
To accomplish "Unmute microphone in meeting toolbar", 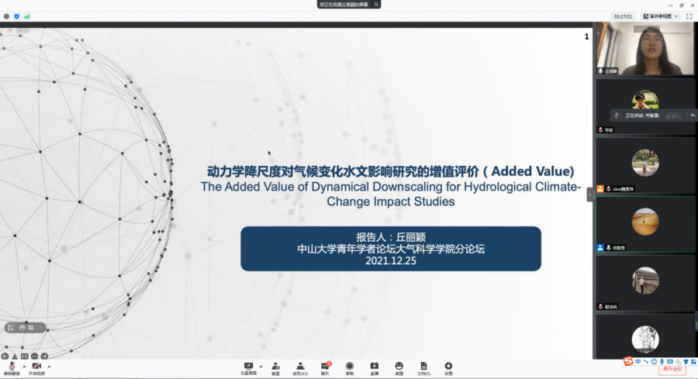I will tap(12, 366).
